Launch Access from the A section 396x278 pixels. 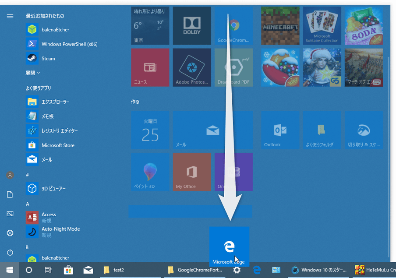pos(41,217)
